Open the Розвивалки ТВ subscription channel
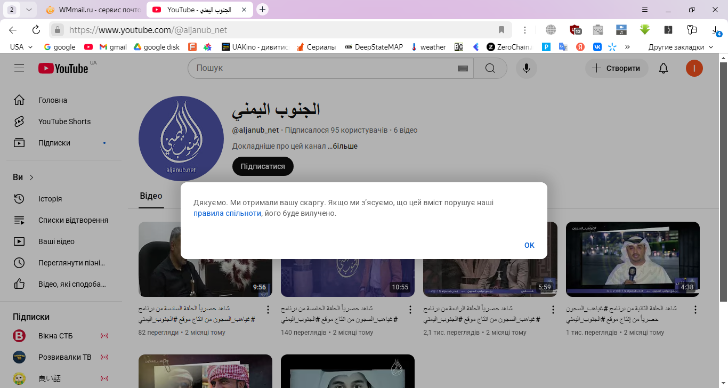Screen dimensions: 728x388 (x=64, y=357)
